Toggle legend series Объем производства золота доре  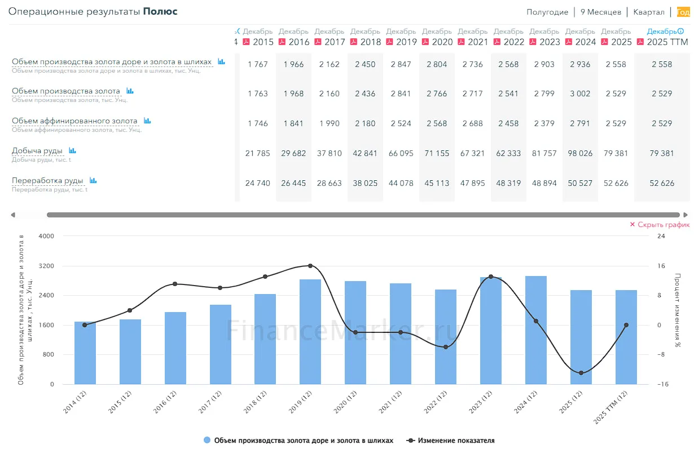pyautogui.click(x=298, y=440)
